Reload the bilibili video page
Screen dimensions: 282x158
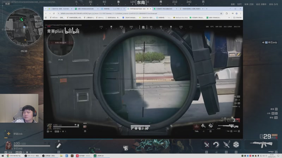point(54,13)
